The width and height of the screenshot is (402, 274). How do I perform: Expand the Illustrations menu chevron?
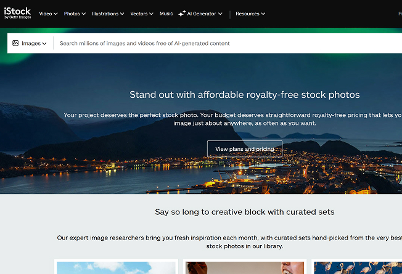coord(122,14)
